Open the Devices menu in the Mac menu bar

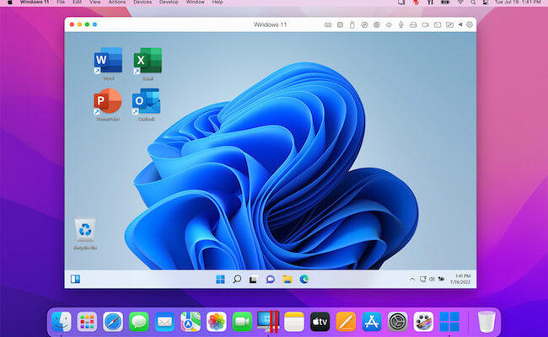click(x=142, y=2)
